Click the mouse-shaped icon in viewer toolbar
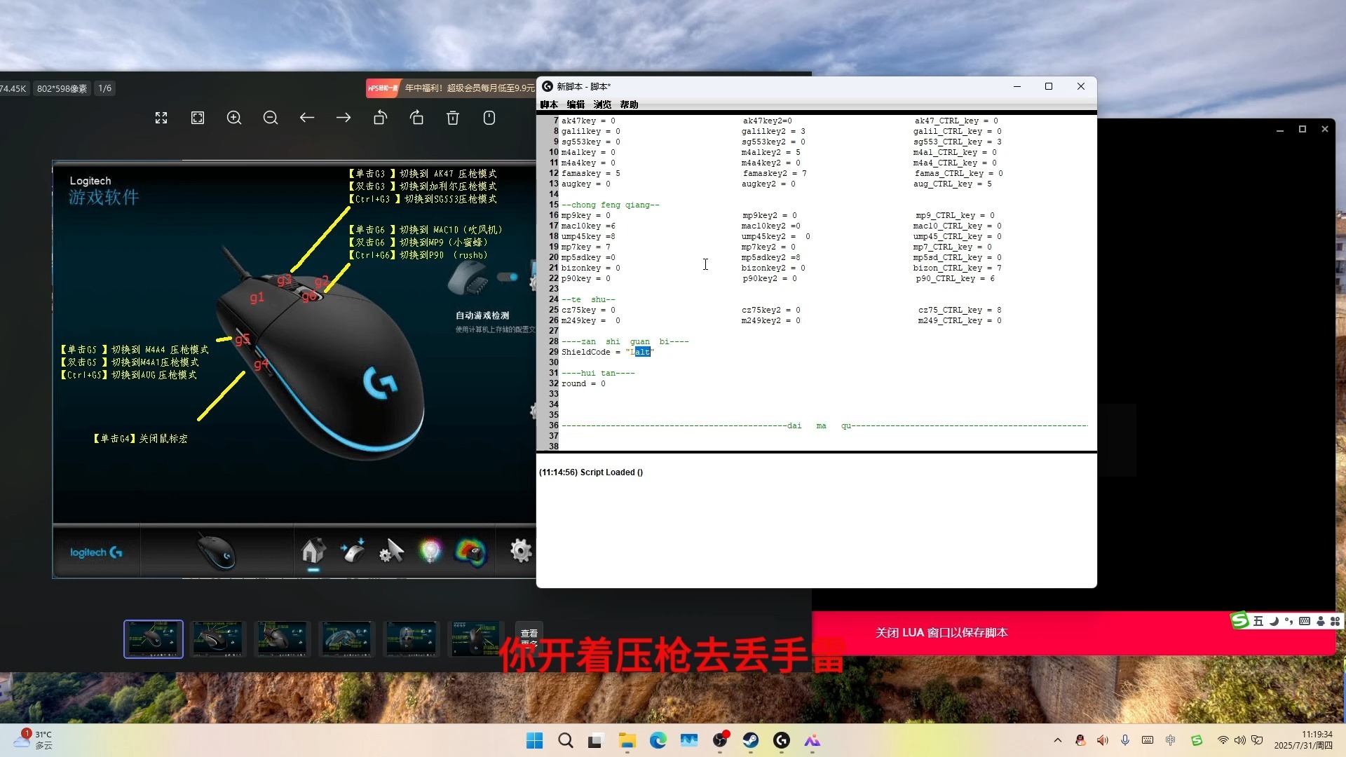Viewport: 1346px width, 757px height. (x=489, y=118)
